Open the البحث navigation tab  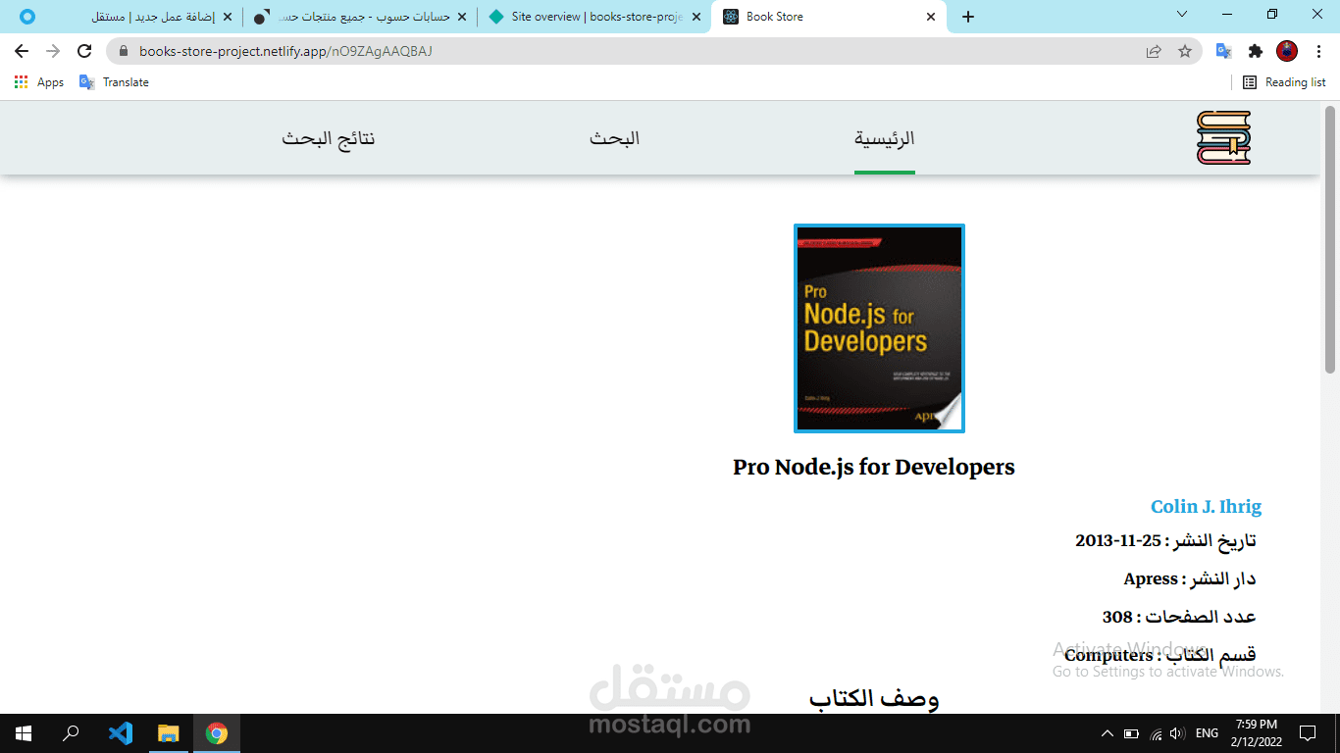615,138
